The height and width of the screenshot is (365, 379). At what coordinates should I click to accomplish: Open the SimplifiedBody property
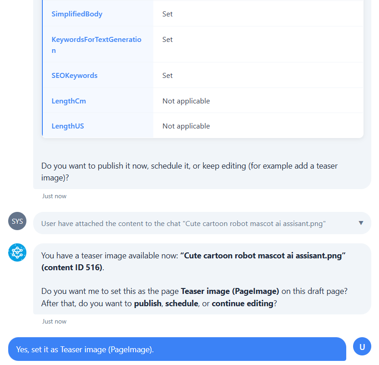click(77, 14)
